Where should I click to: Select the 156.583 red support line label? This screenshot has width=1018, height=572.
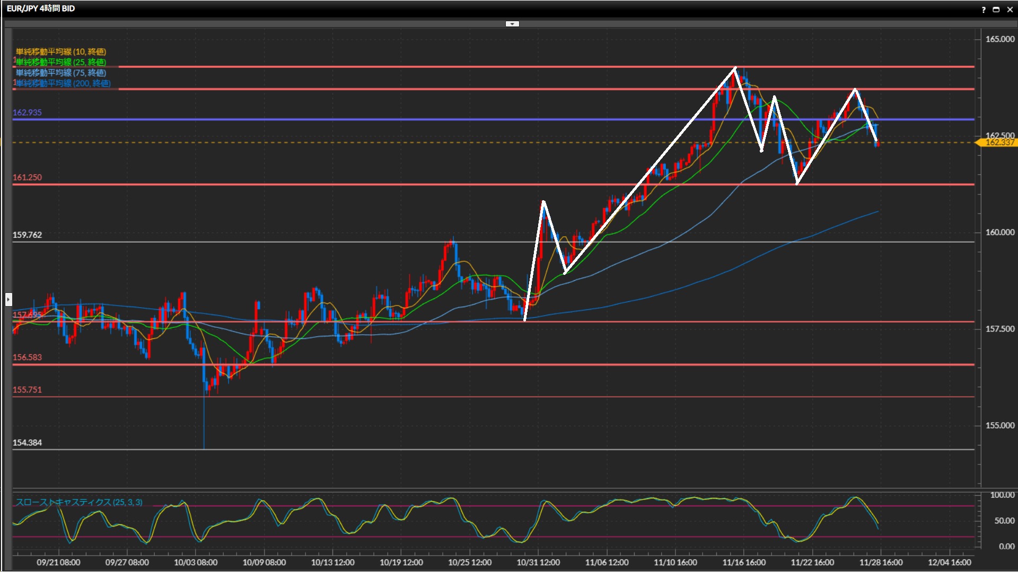click(x=27, y=358)
